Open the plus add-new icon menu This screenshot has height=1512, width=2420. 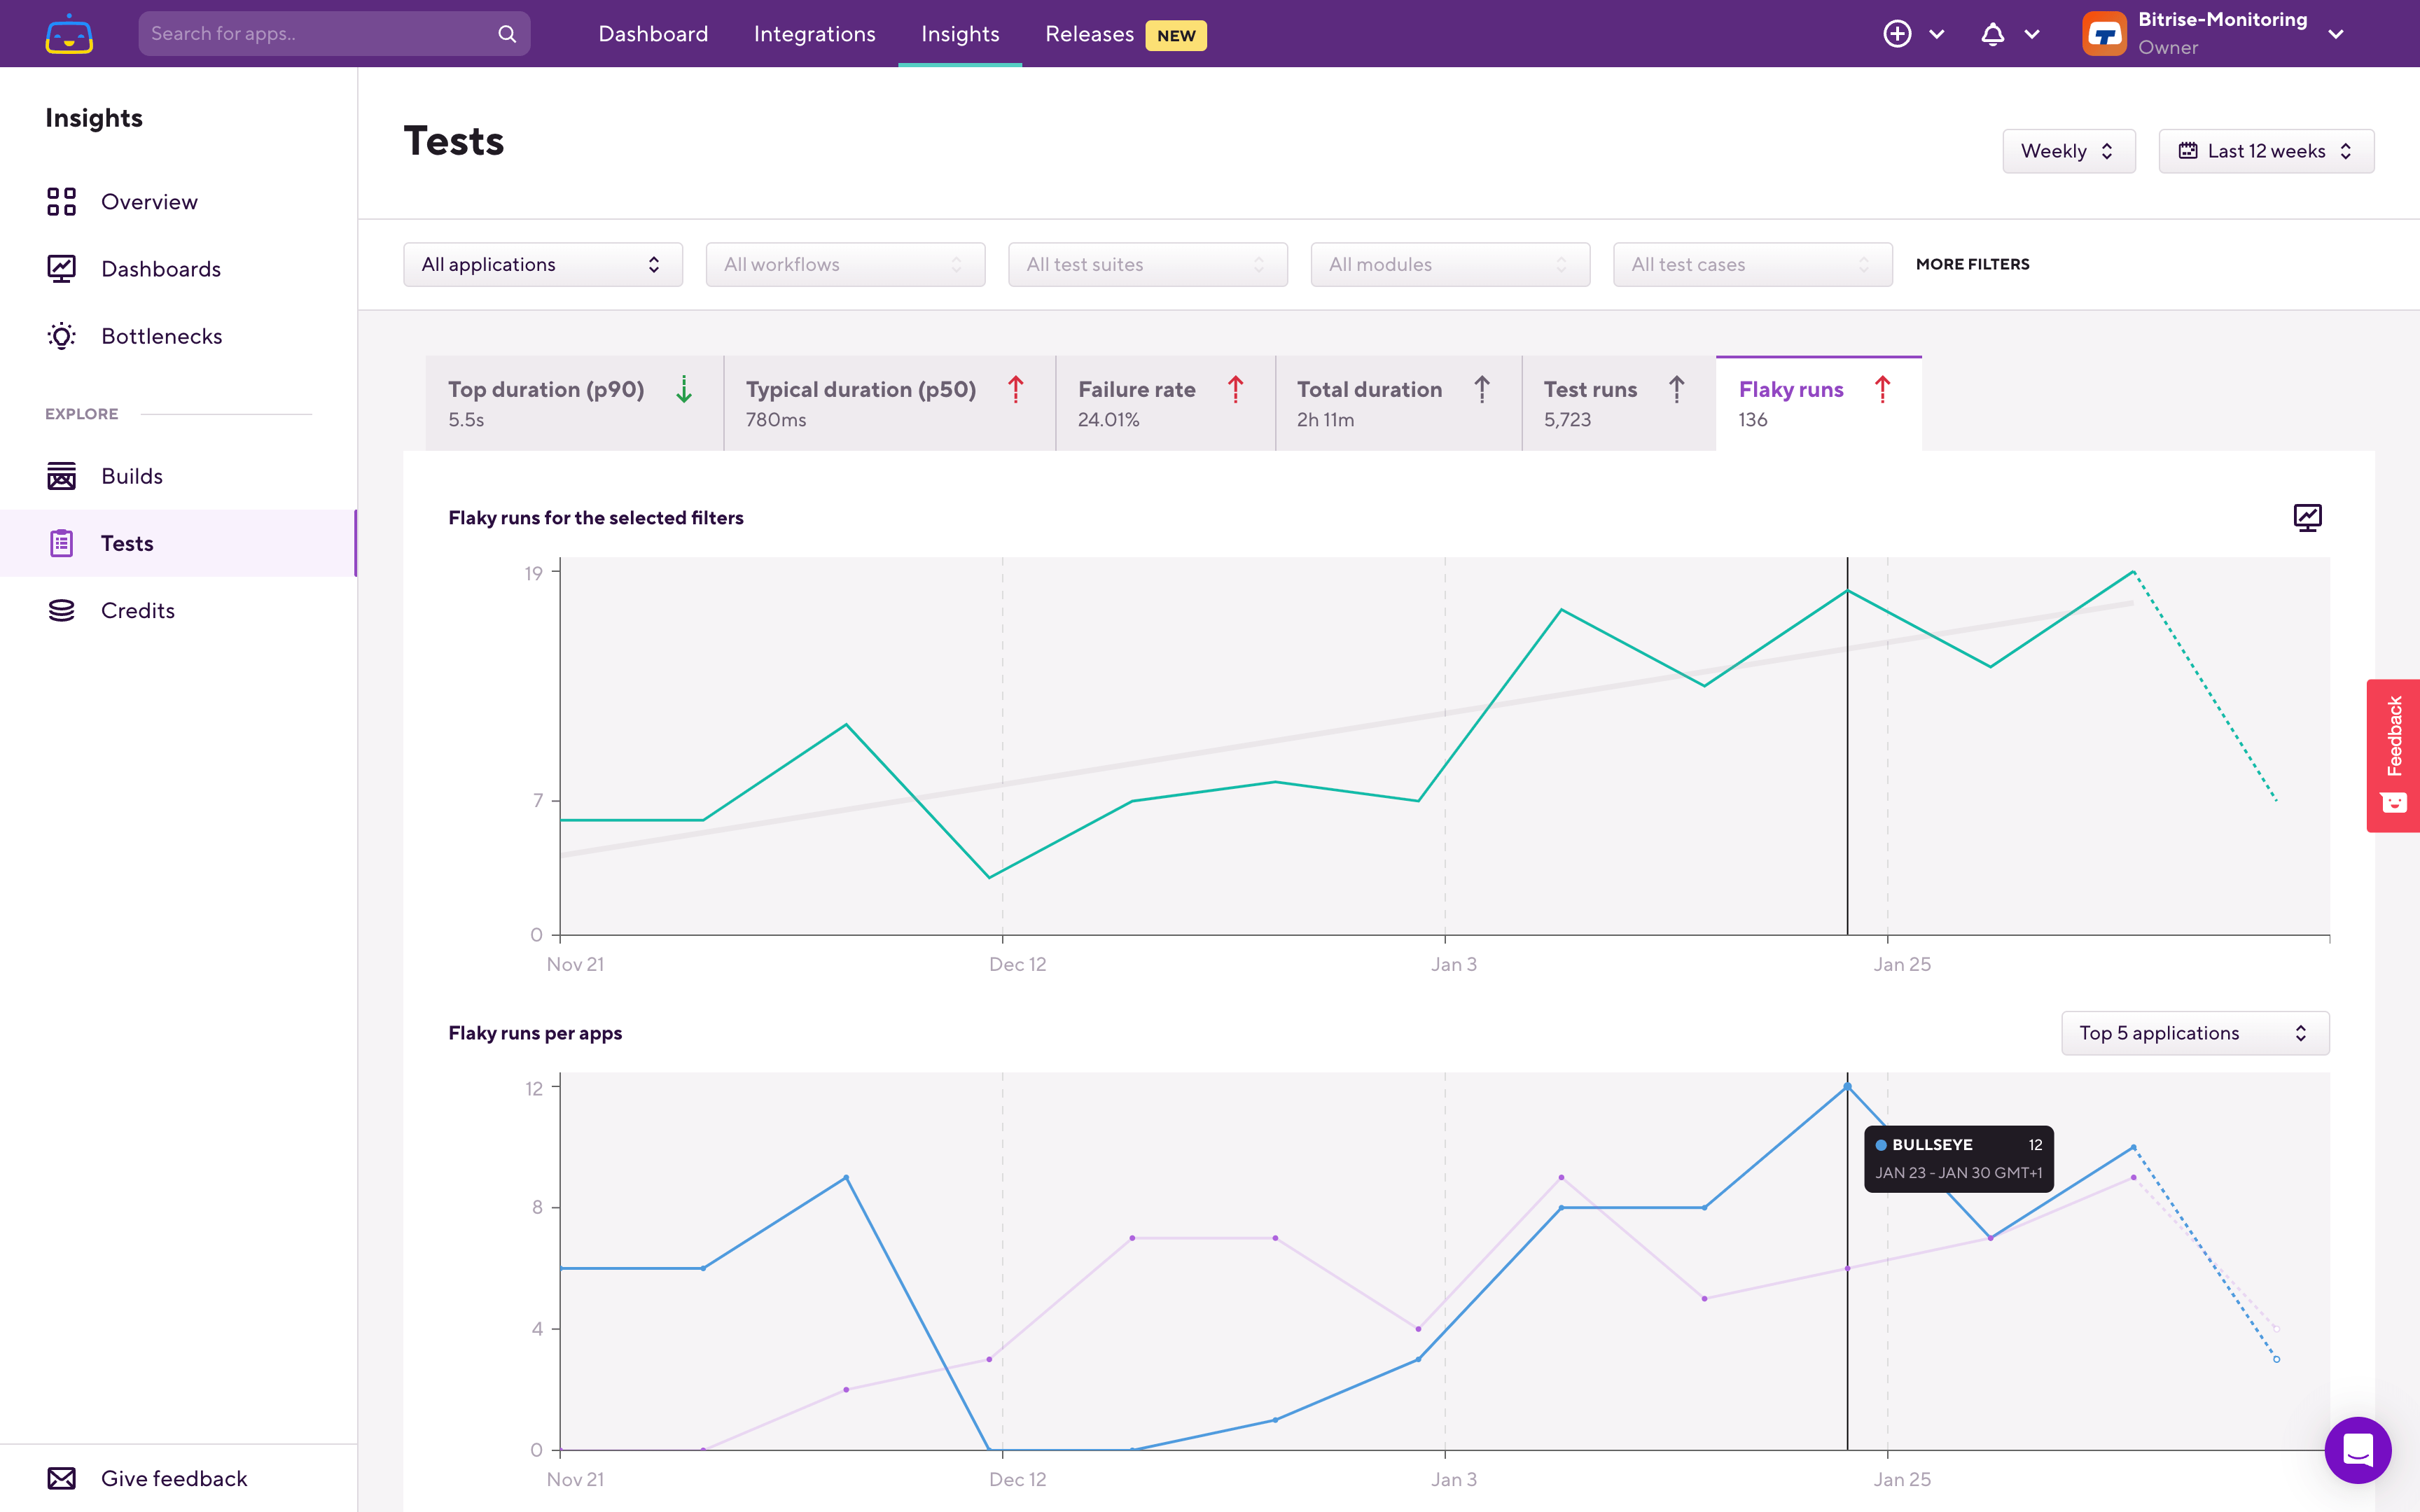click(x=1897, y=34)
